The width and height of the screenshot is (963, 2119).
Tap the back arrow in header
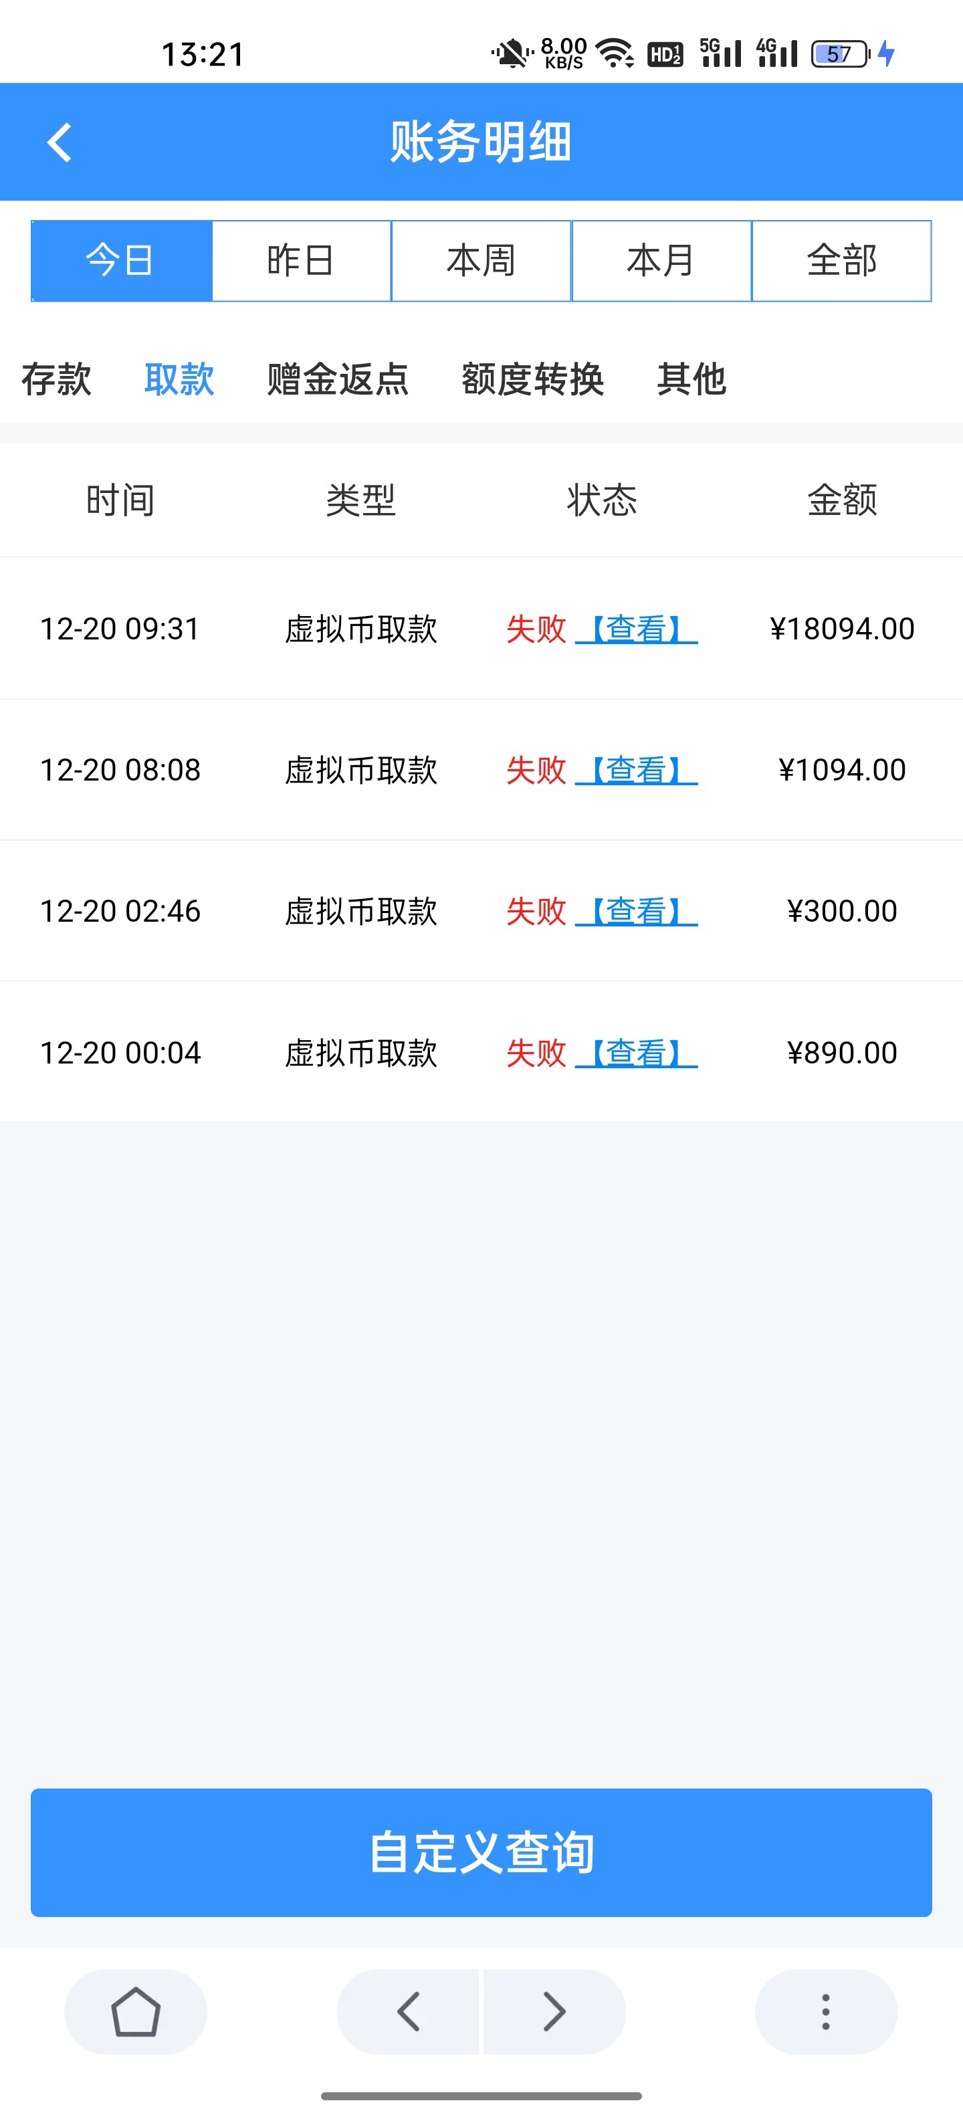coord(60,142)
